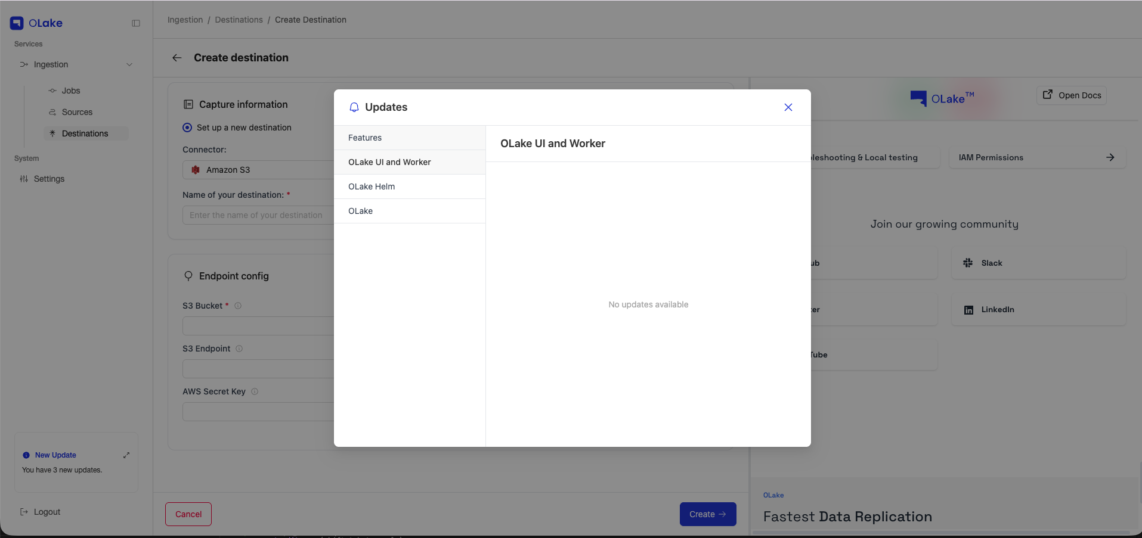Click the Capture information form icon
The width and height of the screenshot is (1142, 538).
click(188, 104)
